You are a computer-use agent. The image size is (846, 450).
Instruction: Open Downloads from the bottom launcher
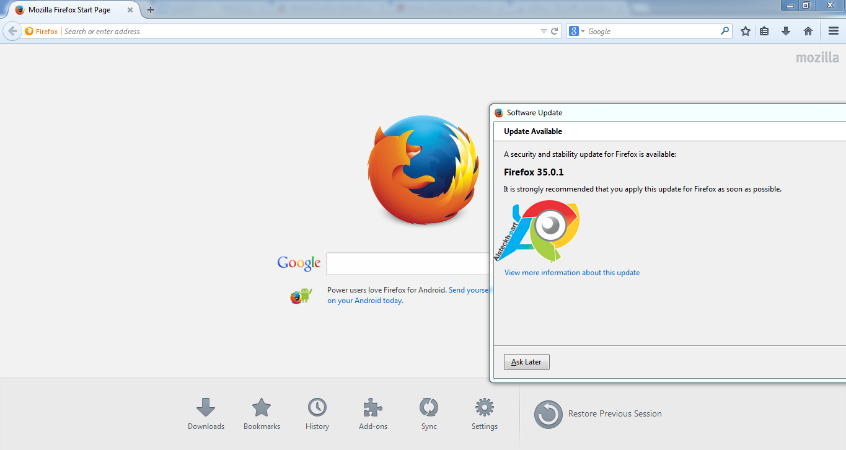coord(206,414)
